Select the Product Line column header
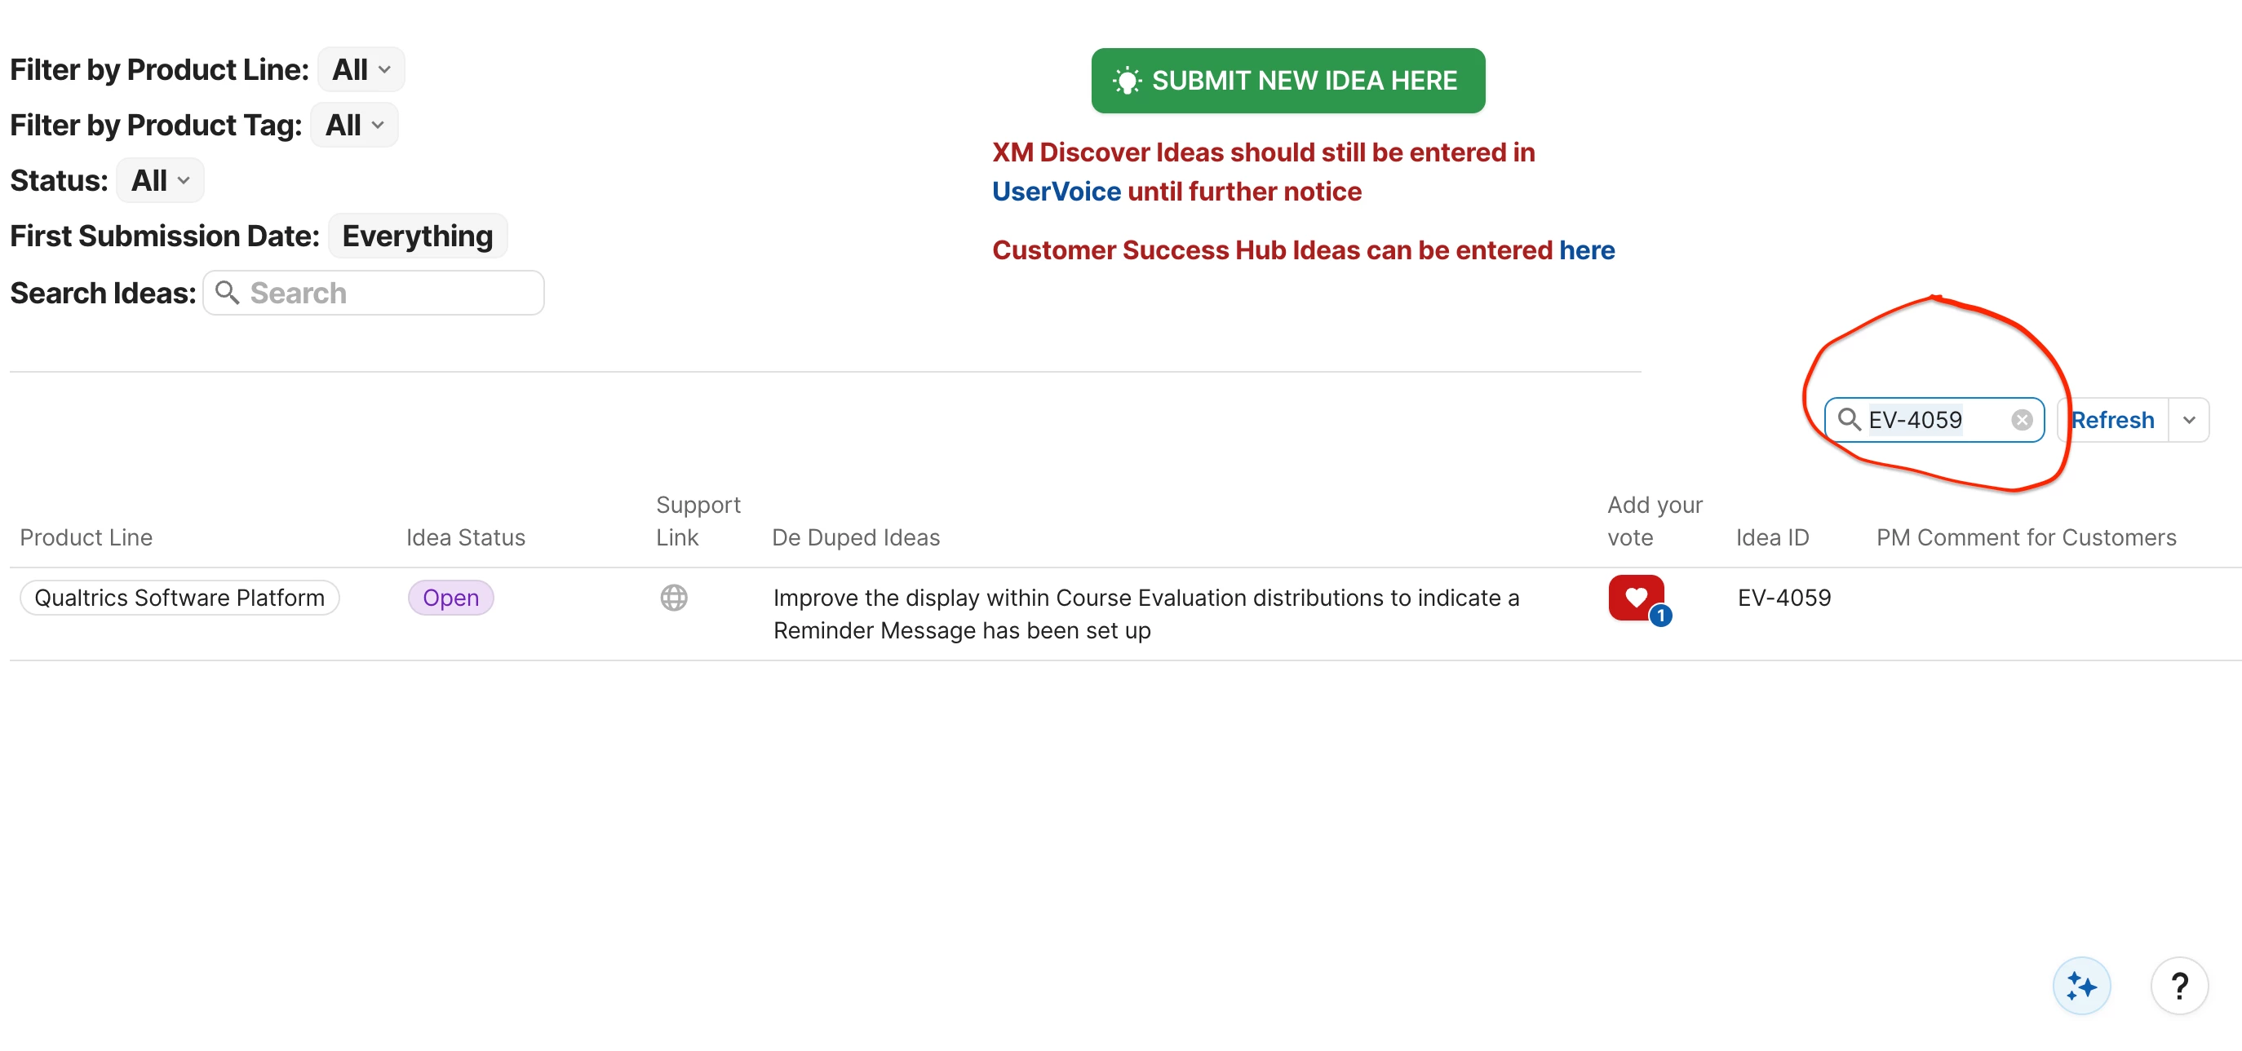Screen dimensions: 2242x1051 click(x=86, y=537)
